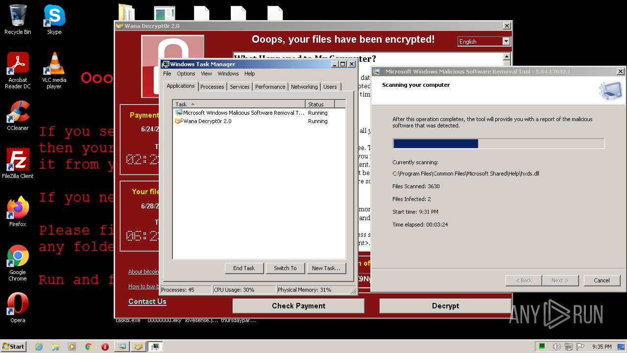
Task: Open Internet Explorer in the taskbar
Action: click(39, 347)
